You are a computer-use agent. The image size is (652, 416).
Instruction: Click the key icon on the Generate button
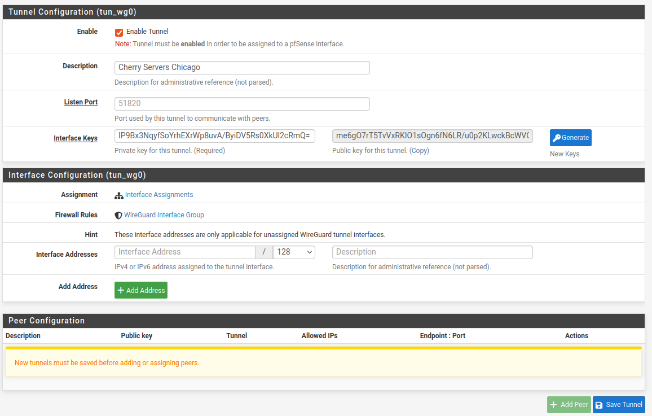coord(557,138)
